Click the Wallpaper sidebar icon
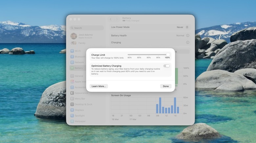The image size is (256, 143). coord(72,121)
